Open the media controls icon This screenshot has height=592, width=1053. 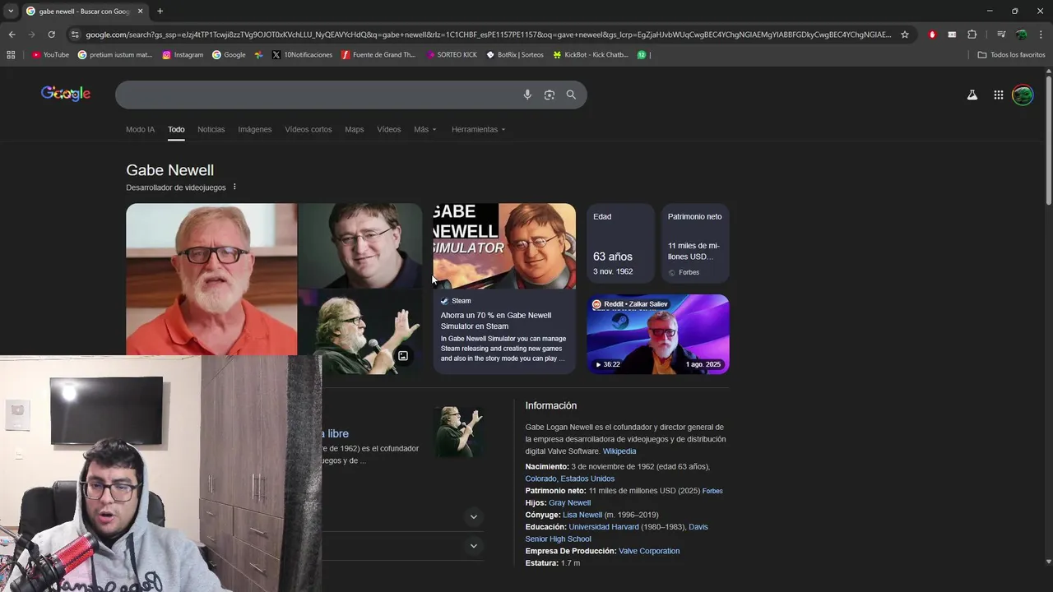1001,35
